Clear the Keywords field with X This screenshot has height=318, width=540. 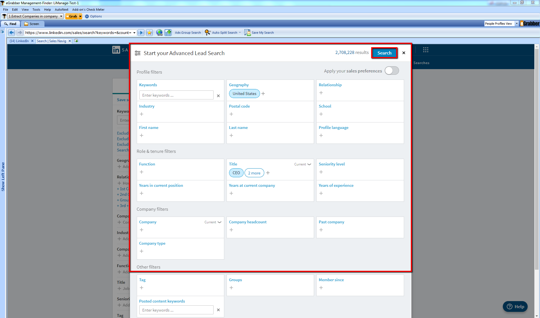218,96
